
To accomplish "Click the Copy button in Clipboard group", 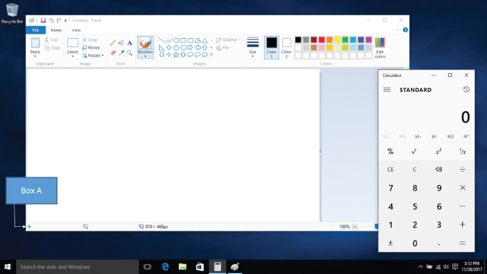I will click(52, 48).
